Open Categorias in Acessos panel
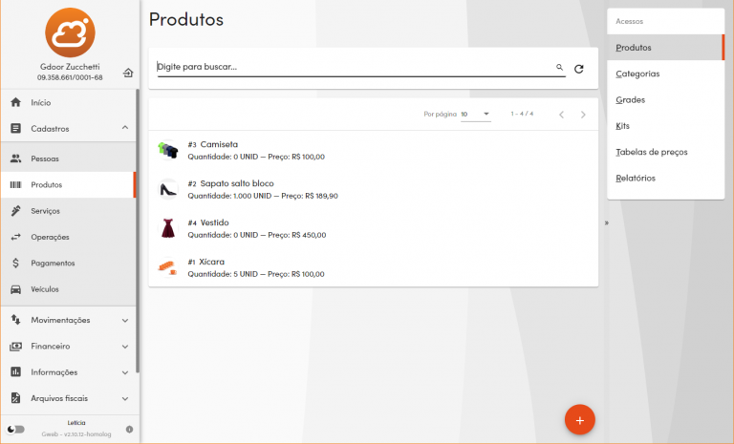This screenshot has height=444, width=734. pyautogui.click(x=637, y=74)
